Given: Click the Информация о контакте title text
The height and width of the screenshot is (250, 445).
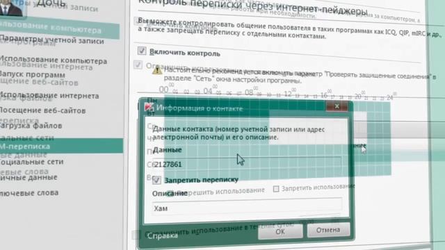Looking at the screenshot, I should point(200,108).
